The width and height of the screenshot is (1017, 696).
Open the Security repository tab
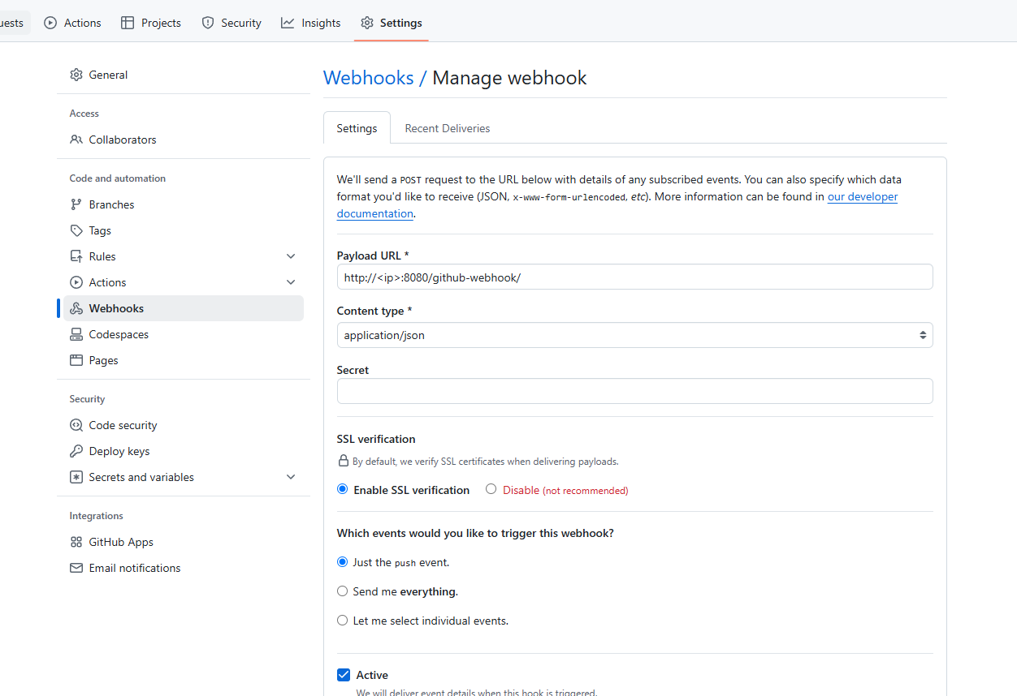(x=232, y=23)
